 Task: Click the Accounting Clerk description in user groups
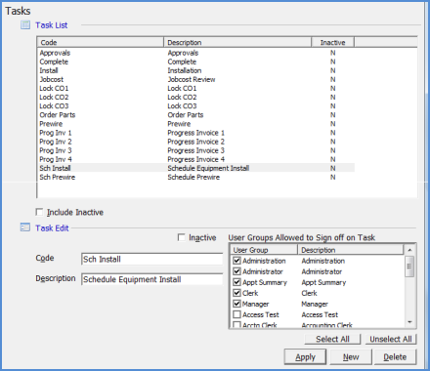tap(327, 325)
